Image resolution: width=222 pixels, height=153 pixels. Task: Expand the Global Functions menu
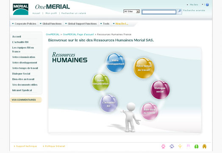coord(51,24)
